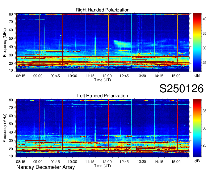This screenshot has height=171, width=210.
Task: Click the left-handed polarization spectrogram image
Action: click(103, 128)
